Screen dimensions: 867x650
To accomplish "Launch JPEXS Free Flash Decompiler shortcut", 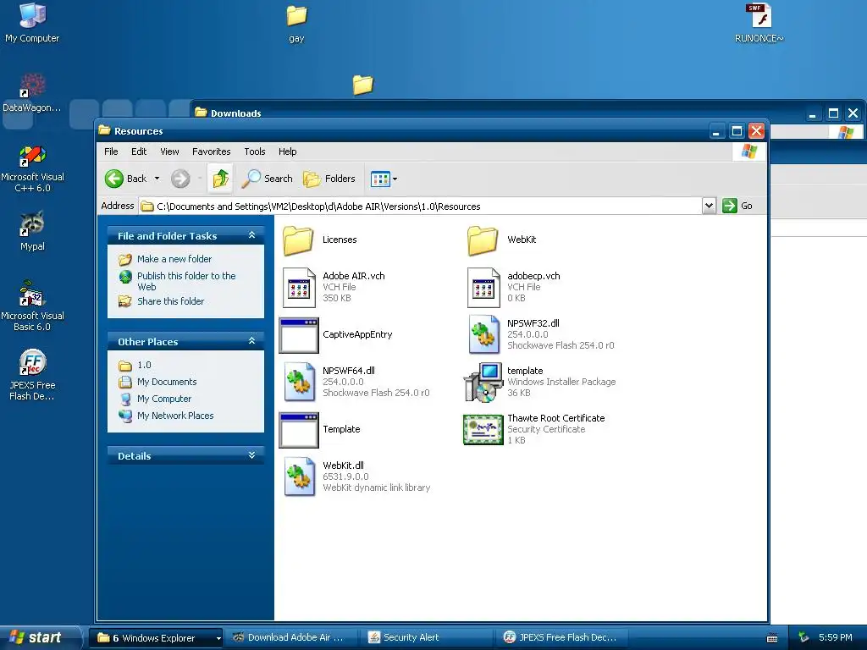I will click(x=32, y=374).
